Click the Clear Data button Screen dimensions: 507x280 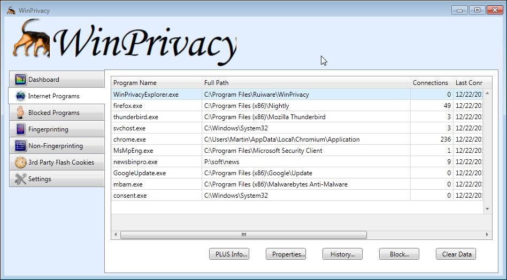click(x=456, y=254)
